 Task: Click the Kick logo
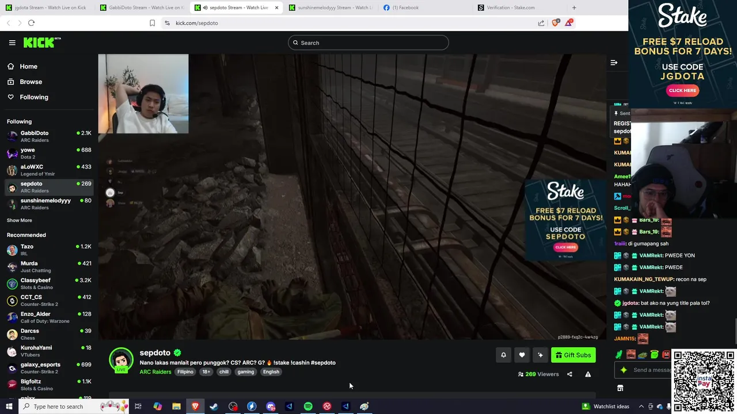click(41, 43)
